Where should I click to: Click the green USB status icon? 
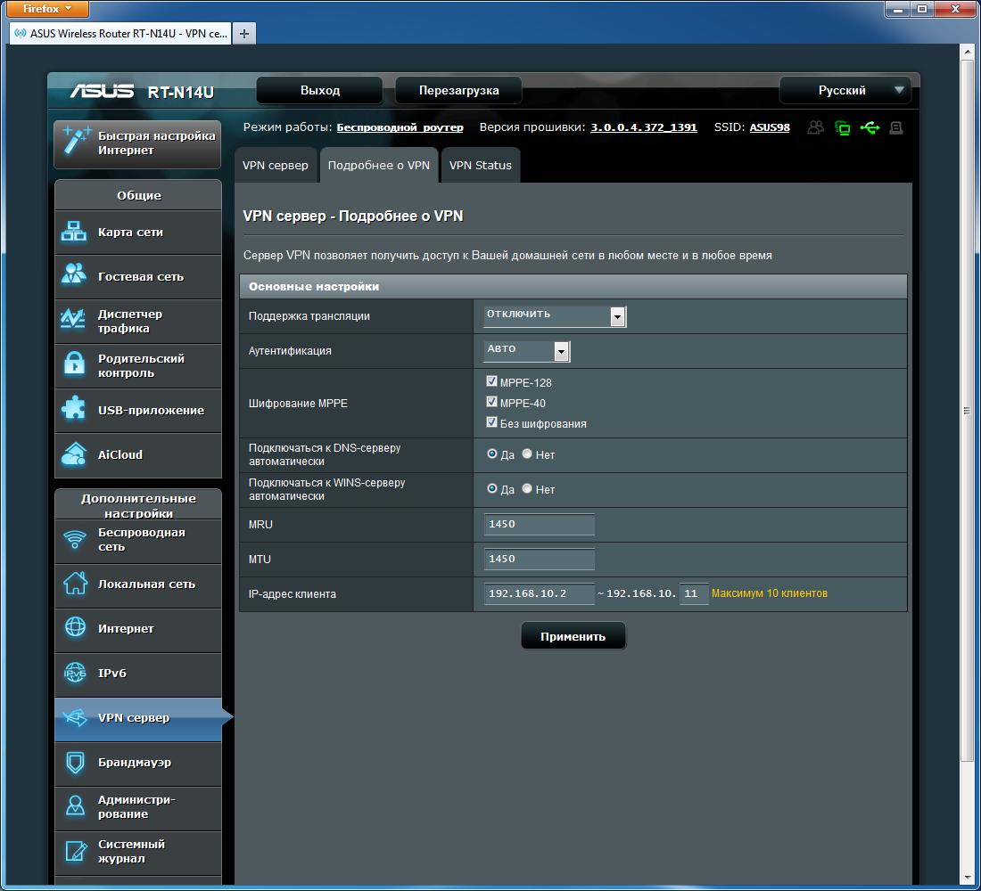869,127
